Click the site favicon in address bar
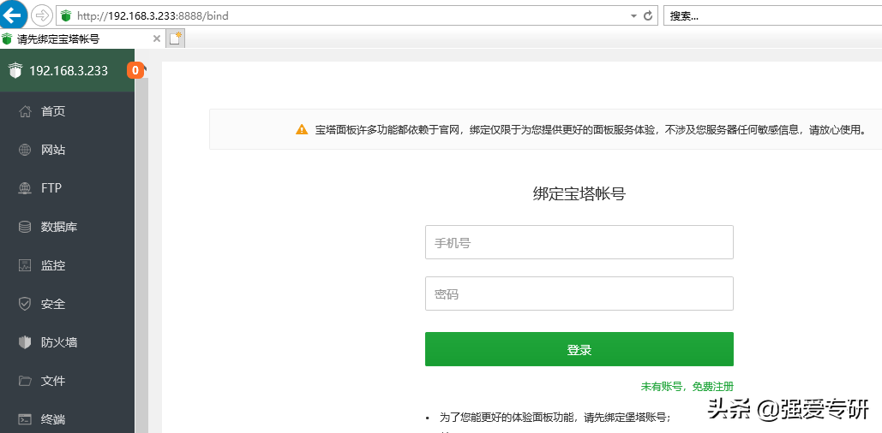The image size is (882, 433). [66, 15]
